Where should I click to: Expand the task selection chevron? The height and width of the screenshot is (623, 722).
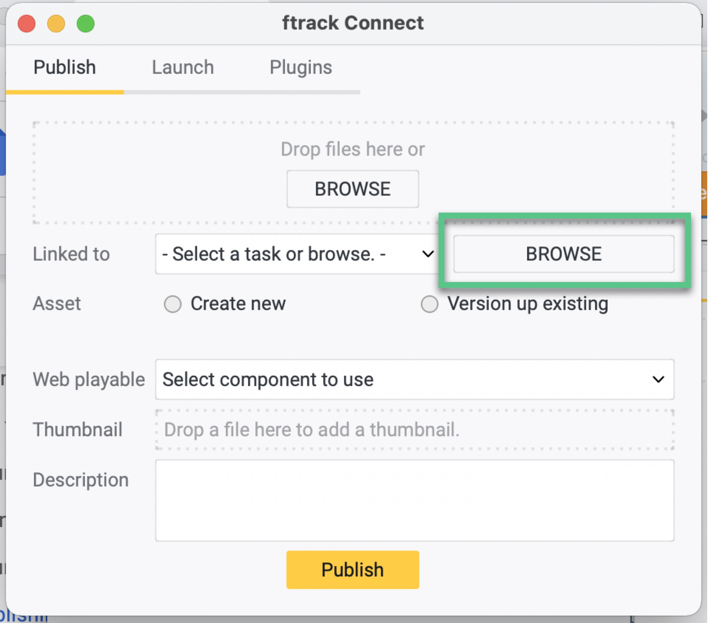click(x=427, y=254)
